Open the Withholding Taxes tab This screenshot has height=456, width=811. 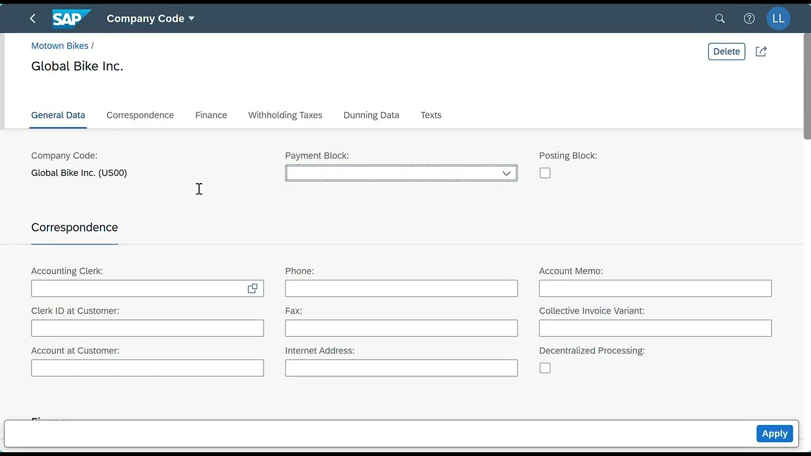[x=285, y=115]
